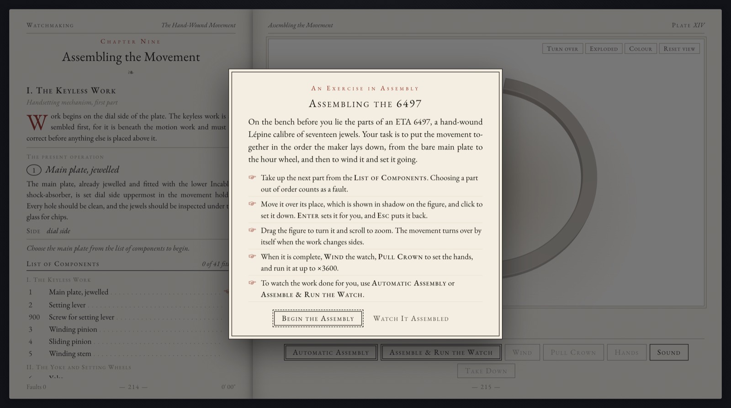Click the Pull Crown button
Image resolution: width=731 pixels, height=408 pixels.
[x=573, y=352]
